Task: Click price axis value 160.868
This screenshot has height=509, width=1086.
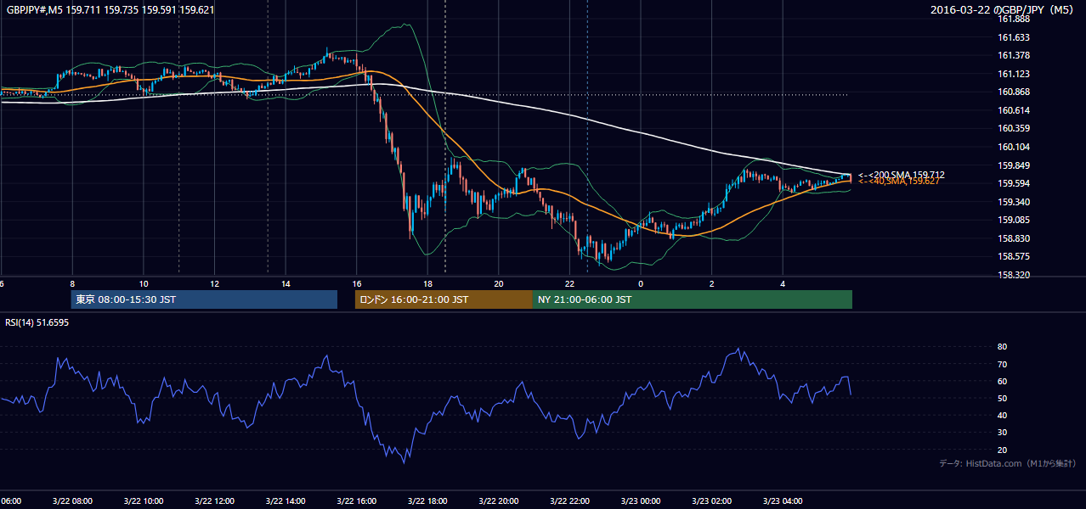Action: pyautogui.click(x=1013, y=92)
